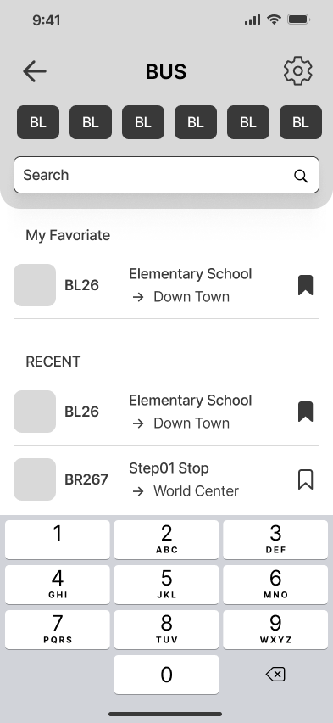333x723 pixels.
Task: Tap keypad key 7 PQRS
Action: click(58, 630)
